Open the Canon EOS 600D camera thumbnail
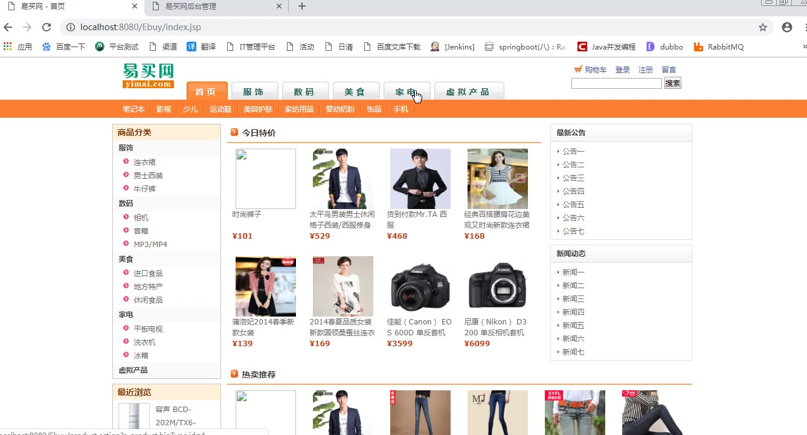This screenshot has width=807, height=435. (420, 286)
